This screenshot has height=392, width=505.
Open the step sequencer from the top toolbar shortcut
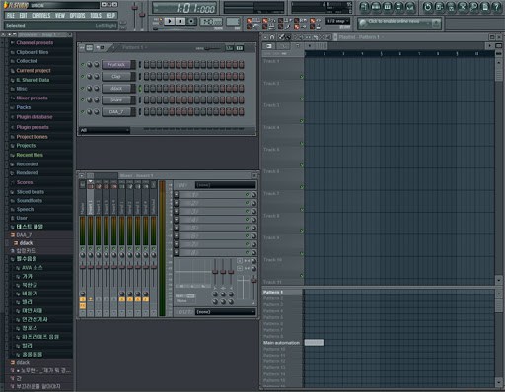pos(376,7)
